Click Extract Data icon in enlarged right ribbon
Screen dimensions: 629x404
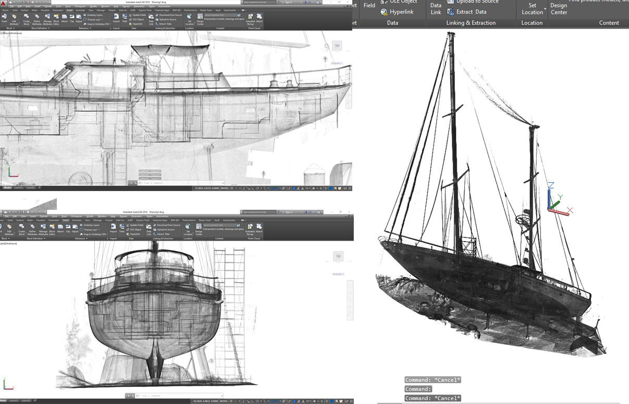451,11
